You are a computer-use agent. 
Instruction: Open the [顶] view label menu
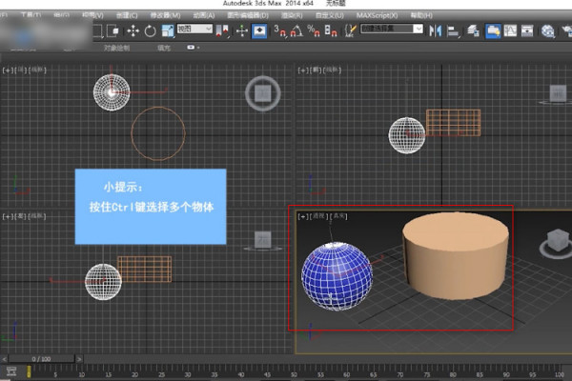coord(20,70)
